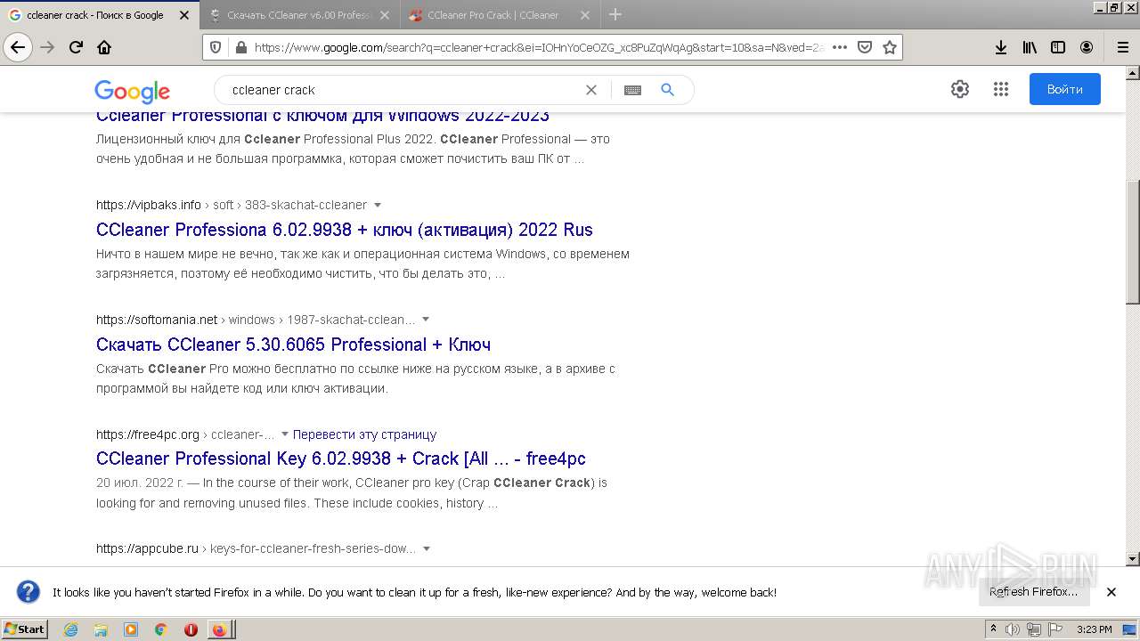Dismiss the Firefox refresh notification bar

(x=1111, y=592)
